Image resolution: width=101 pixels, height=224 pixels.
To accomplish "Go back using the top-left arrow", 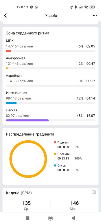I will tap(6, 16).
